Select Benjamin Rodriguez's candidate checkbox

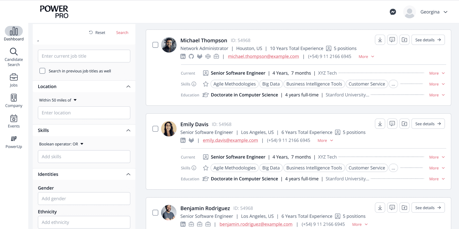pyautogui.click(x=155, y=213)
